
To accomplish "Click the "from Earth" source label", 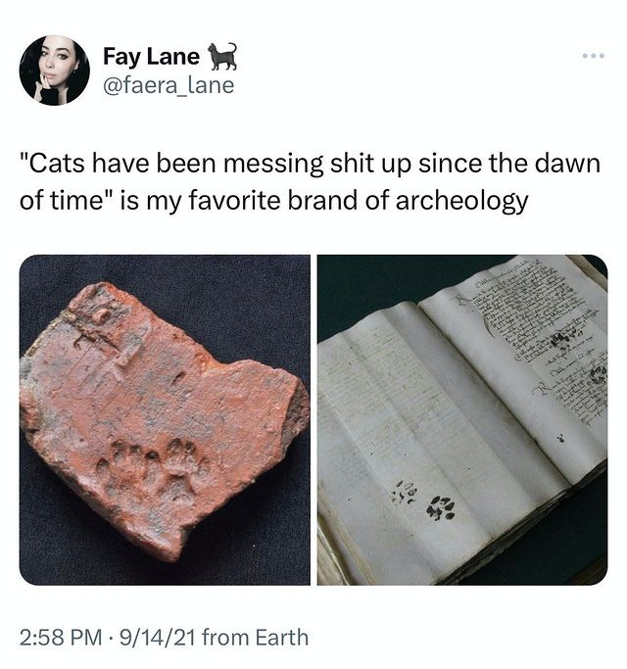I will point(255,638).
